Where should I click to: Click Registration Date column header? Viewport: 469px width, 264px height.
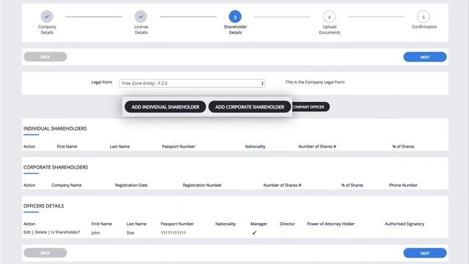tap(131, 185)
